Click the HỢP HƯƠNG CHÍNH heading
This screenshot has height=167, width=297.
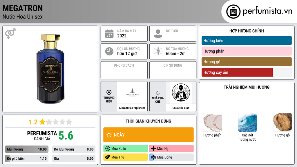point(247,31)
